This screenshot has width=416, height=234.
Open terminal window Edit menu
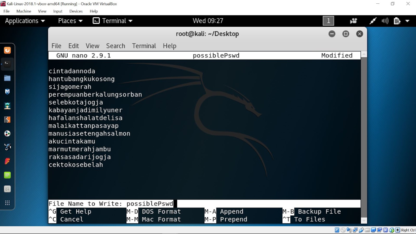[x=74, y=46]
